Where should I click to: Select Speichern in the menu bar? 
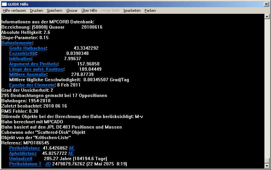(54, 11)
